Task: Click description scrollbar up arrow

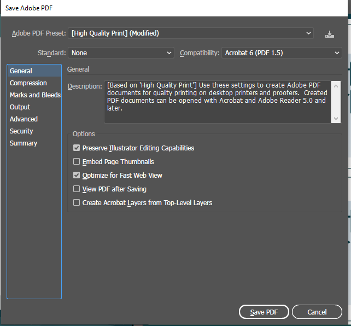Action: [336, 86]
